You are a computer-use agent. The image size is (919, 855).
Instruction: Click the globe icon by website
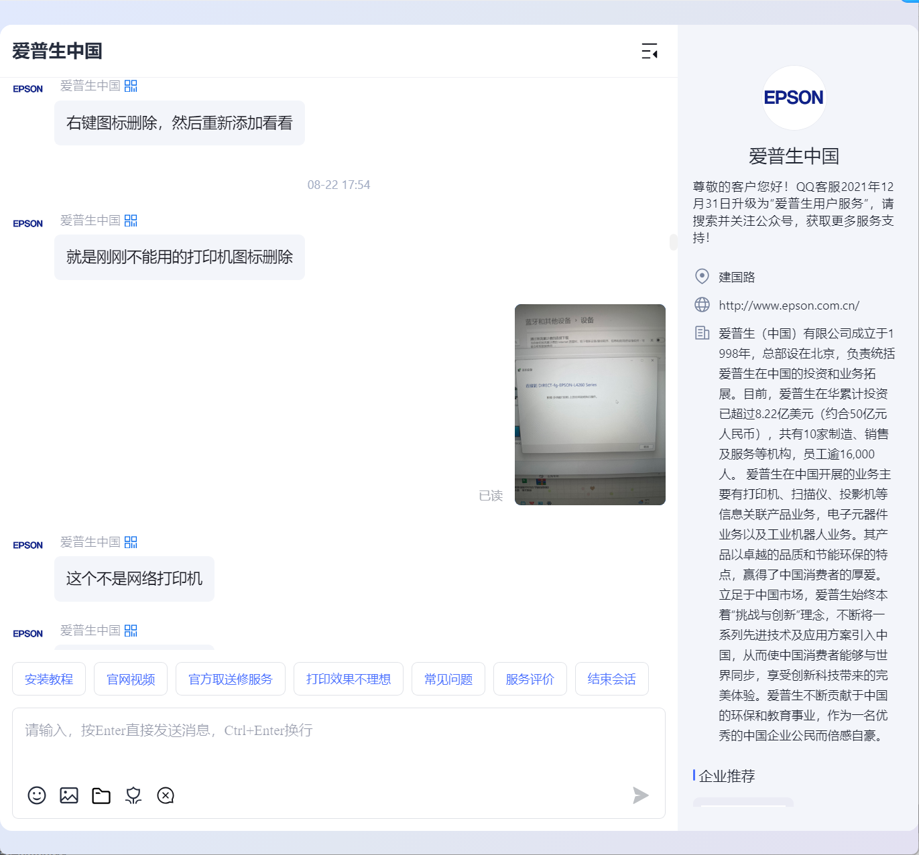[x=702, y=305]
